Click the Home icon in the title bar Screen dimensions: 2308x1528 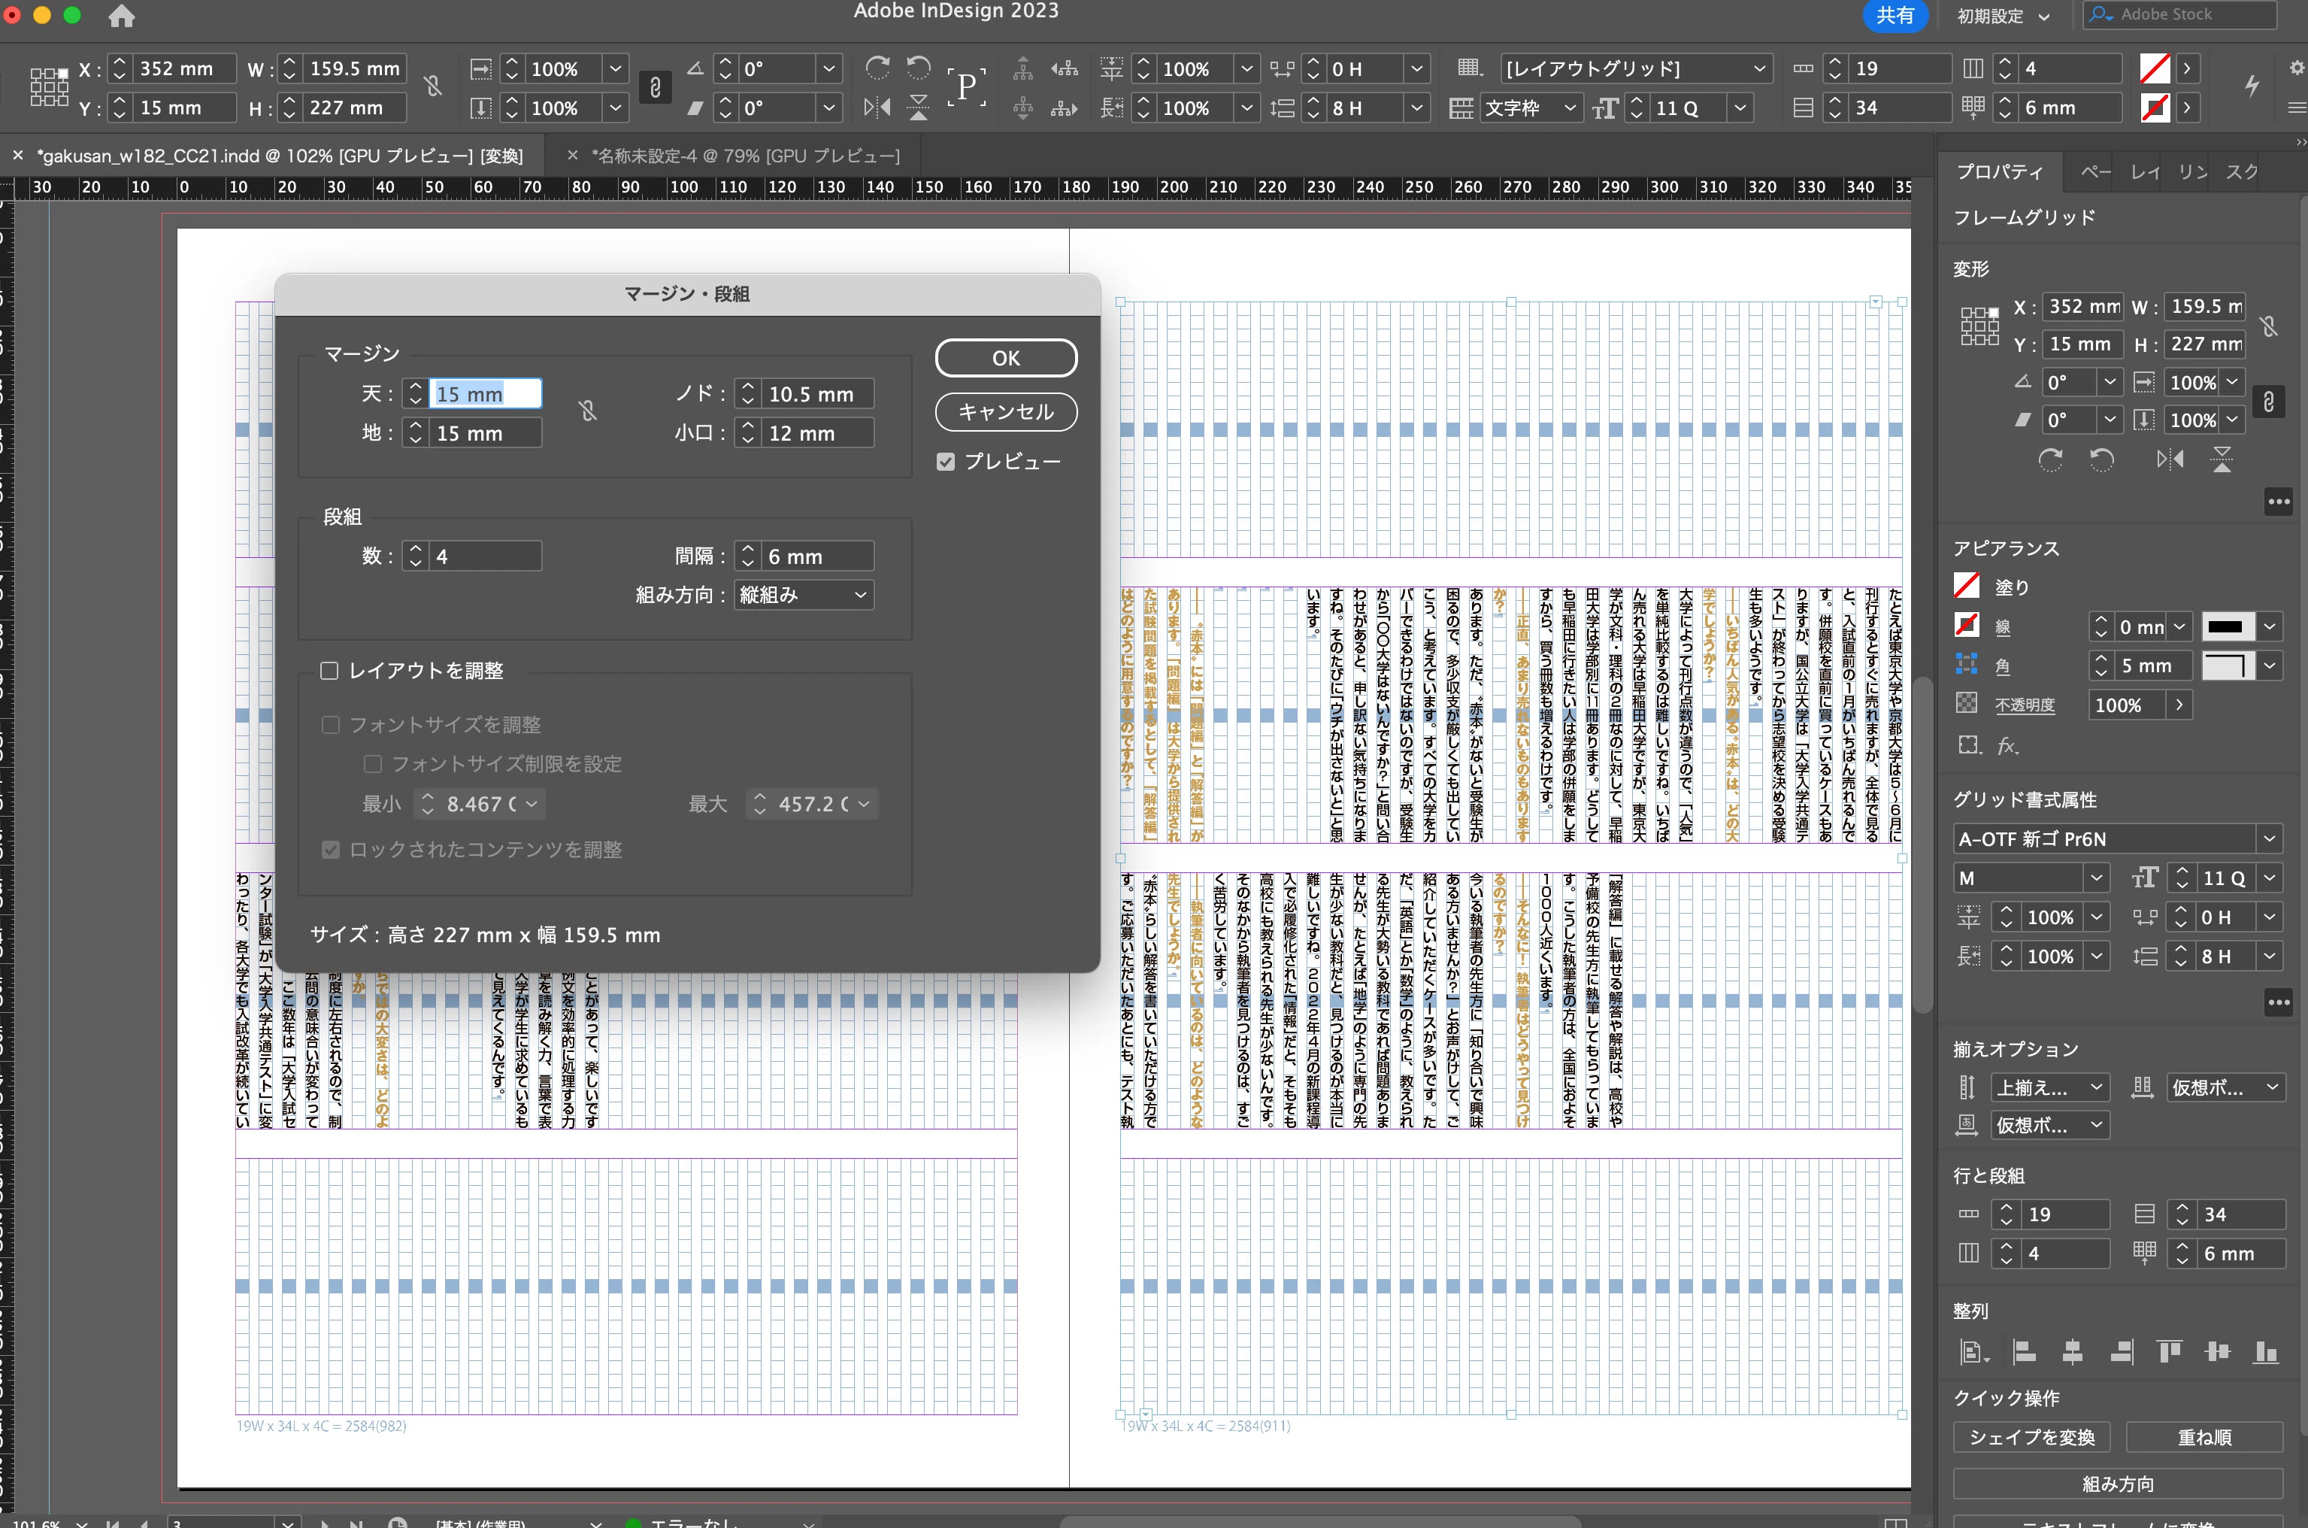(121, 17)
